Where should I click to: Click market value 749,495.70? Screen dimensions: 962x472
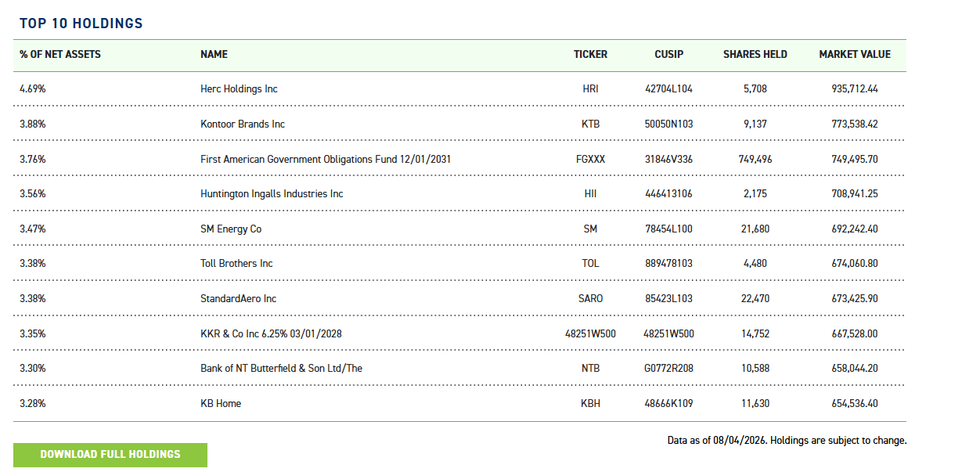pos(855,159)
